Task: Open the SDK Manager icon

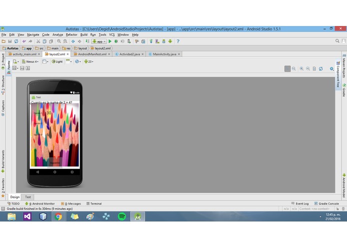Action: tap(164, 41)
